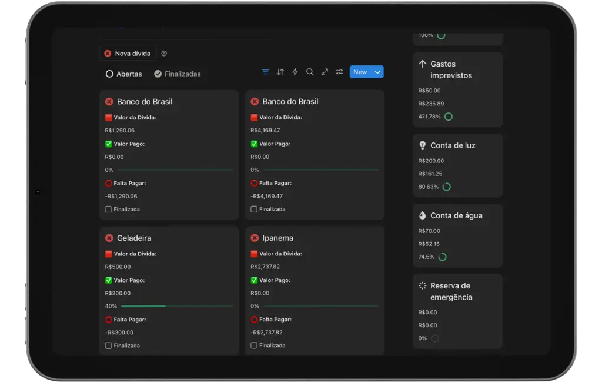Open database in full page with expand icon
Image resolution: width=602 pixels, height=382 pixels.
coord(325,72)
